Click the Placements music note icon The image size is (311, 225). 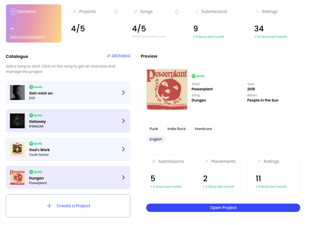(x=206, y=162)
